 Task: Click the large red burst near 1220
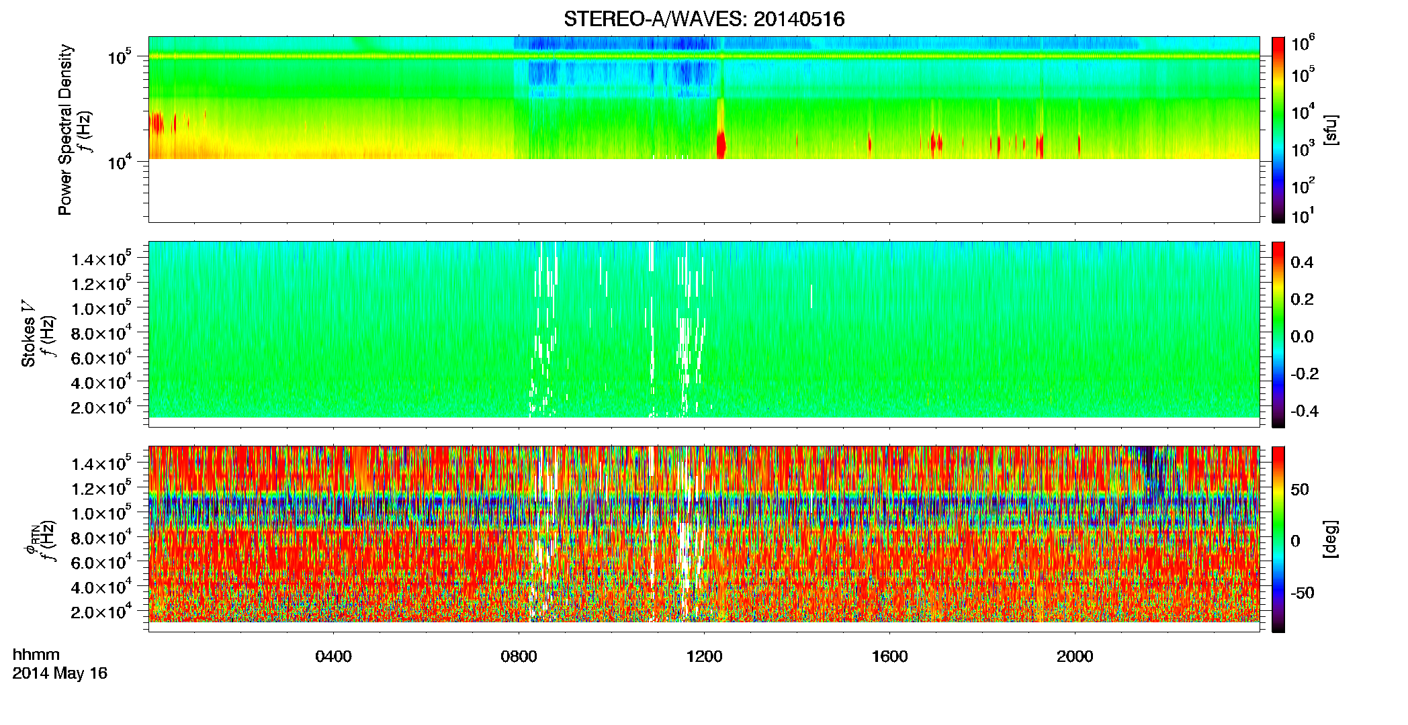point(721,144)
